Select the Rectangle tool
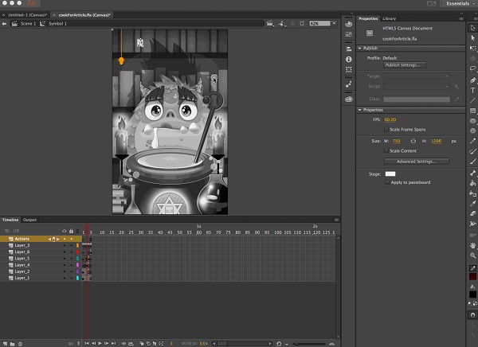 click(x=472, y=111)
